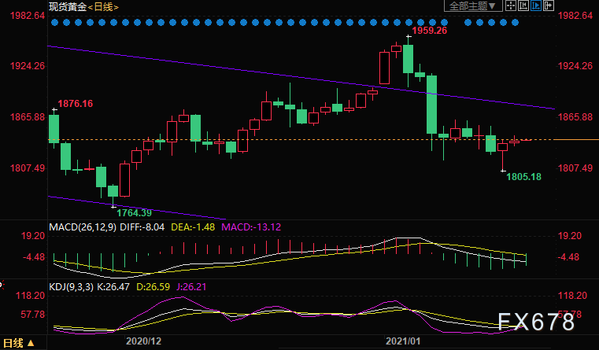Toggle the crosshair cursor icon
Viewport: 599px width, 350px height.
pos(510,6)
